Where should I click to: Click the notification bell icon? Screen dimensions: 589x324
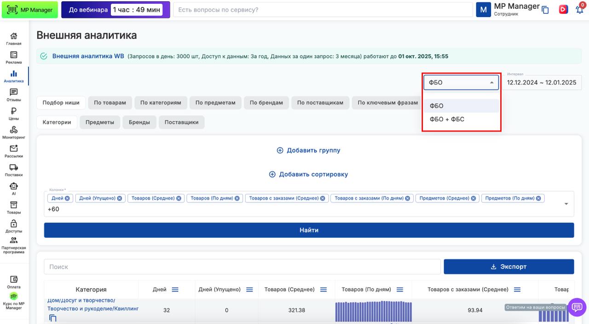[x=579, y=10]
